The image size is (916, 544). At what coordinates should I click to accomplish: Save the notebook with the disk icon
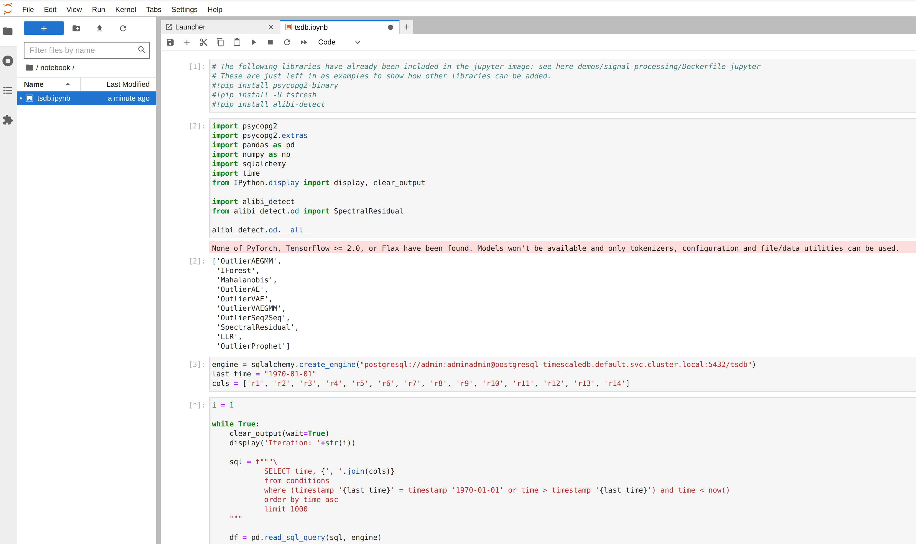[x=170, y=42]
